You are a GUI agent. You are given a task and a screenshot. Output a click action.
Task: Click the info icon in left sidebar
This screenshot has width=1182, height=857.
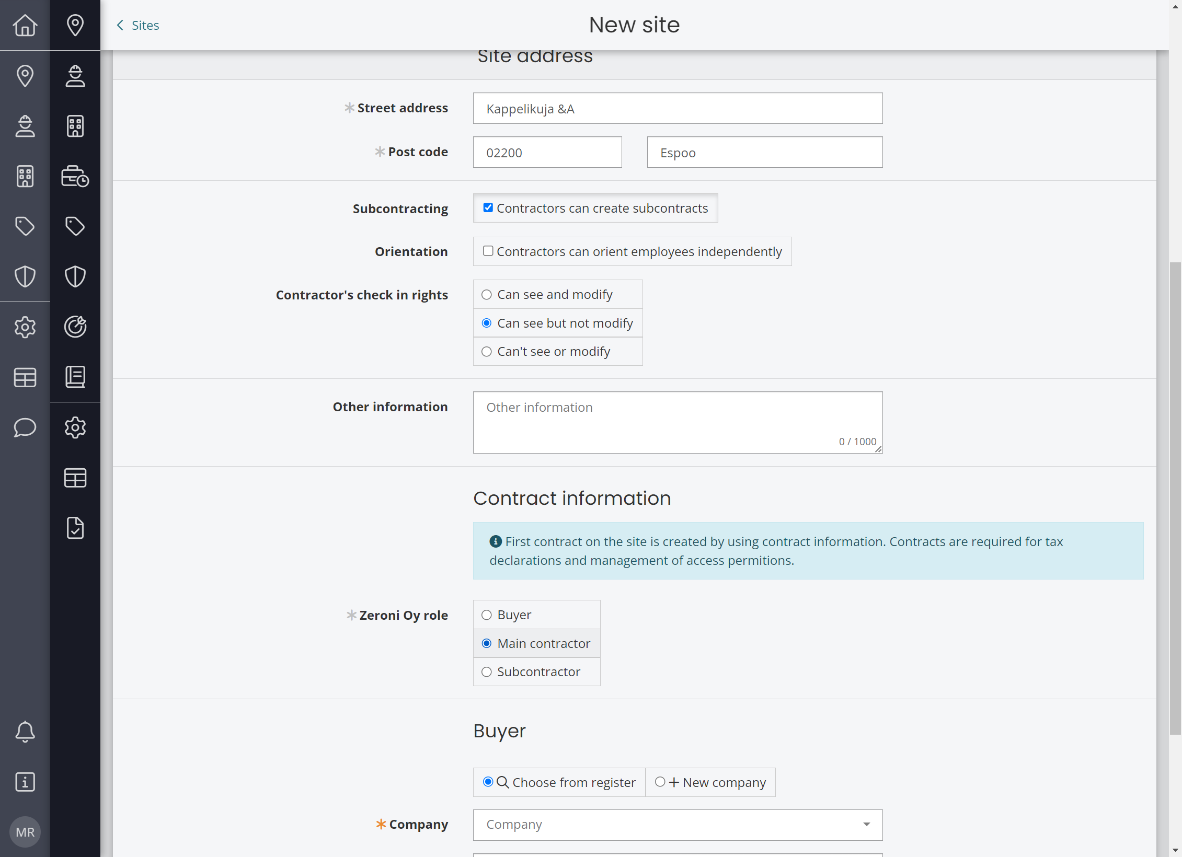25,782
